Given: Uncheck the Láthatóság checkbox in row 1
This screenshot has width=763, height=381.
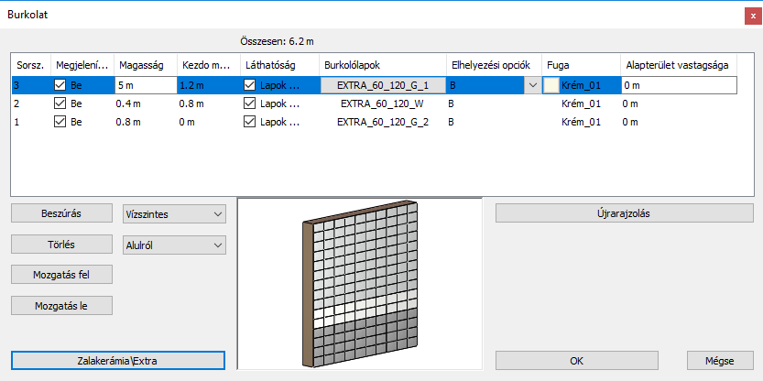Looking at the screenshot, I should (x=250, y=122).
